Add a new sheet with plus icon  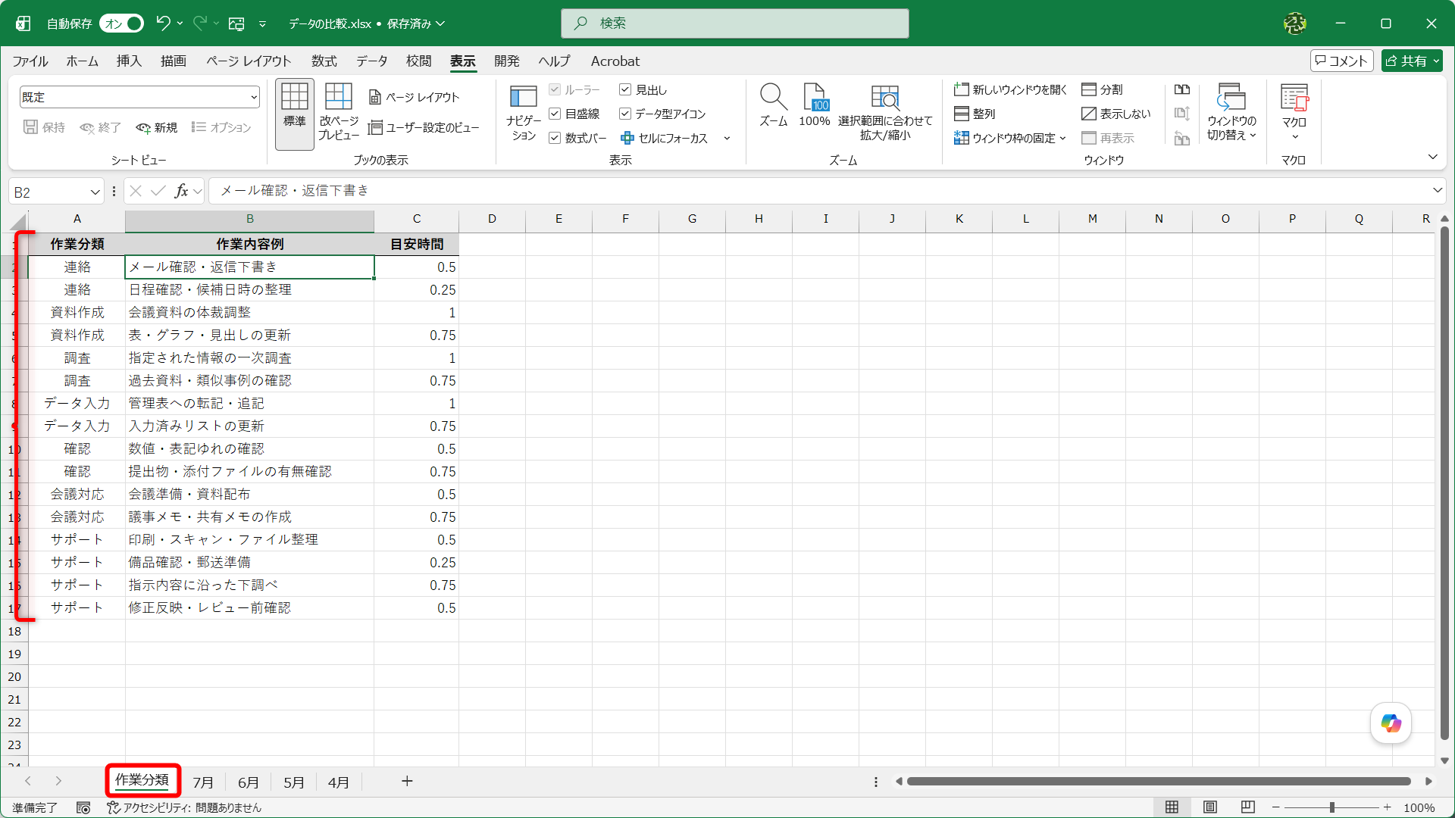click(x=407, y=782)
